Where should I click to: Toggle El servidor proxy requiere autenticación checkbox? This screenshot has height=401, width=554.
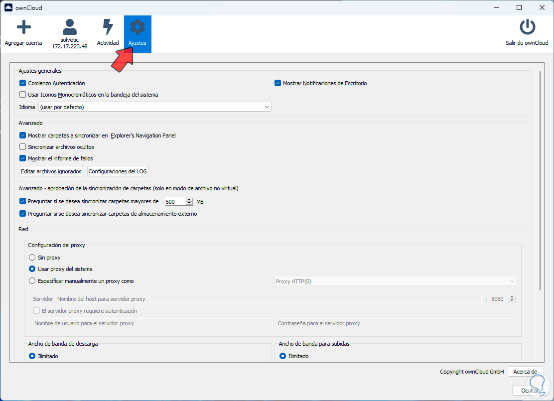[x=36, y=310]
